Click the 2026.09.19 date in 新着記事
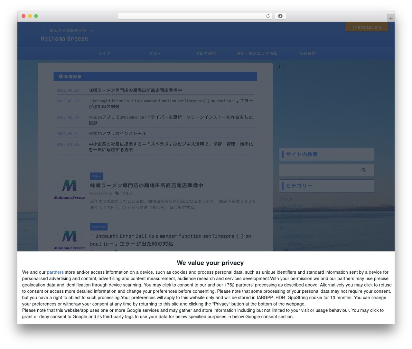This screenshot has width=412, height=349. point(68,90)
